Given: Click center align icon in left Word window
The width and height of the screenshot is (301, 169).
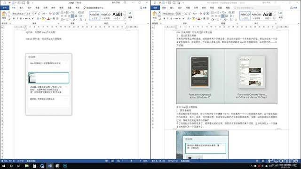Looking at the screenshot, I should (65, 16).
